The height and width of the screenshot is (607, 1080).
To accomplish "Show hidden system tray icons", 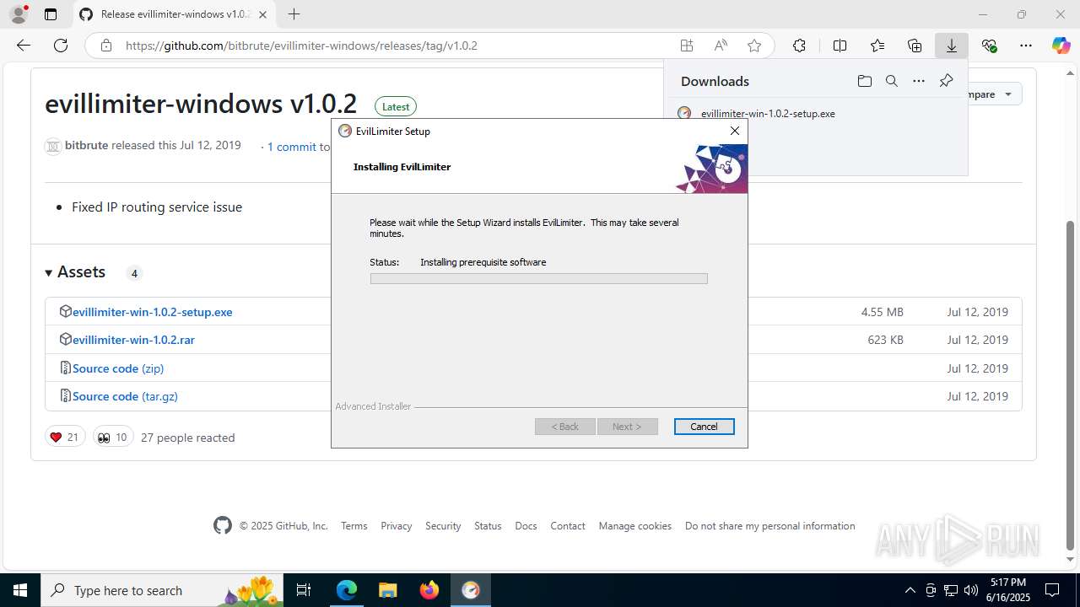I will click(910, 590).
